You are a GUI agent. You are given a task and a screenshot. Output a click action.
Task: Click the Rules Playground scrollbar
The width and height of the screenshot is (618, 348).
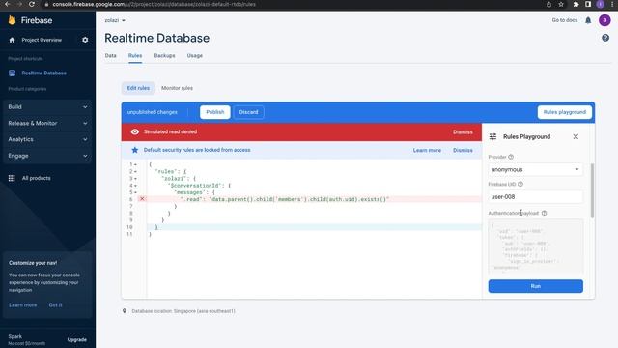tap(592, 190)
